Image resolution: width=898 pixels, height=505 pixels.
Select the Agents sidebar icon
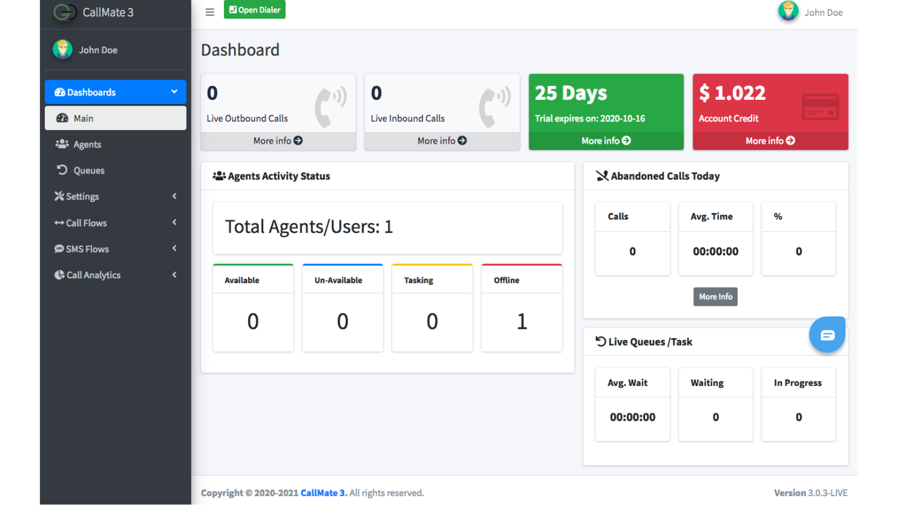point(61,144)
